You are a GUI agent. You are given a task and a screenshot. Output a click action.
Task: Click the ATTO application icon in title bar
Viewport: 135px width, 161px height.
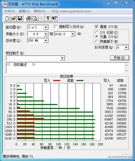coord(5,4)
